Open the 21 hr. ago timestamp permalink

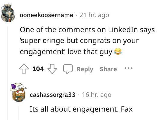coord(94,15)
